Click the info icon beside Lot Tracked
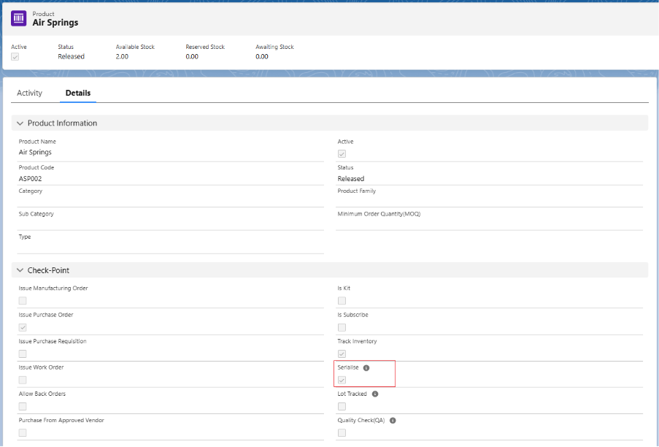 [x=375, y=394]
